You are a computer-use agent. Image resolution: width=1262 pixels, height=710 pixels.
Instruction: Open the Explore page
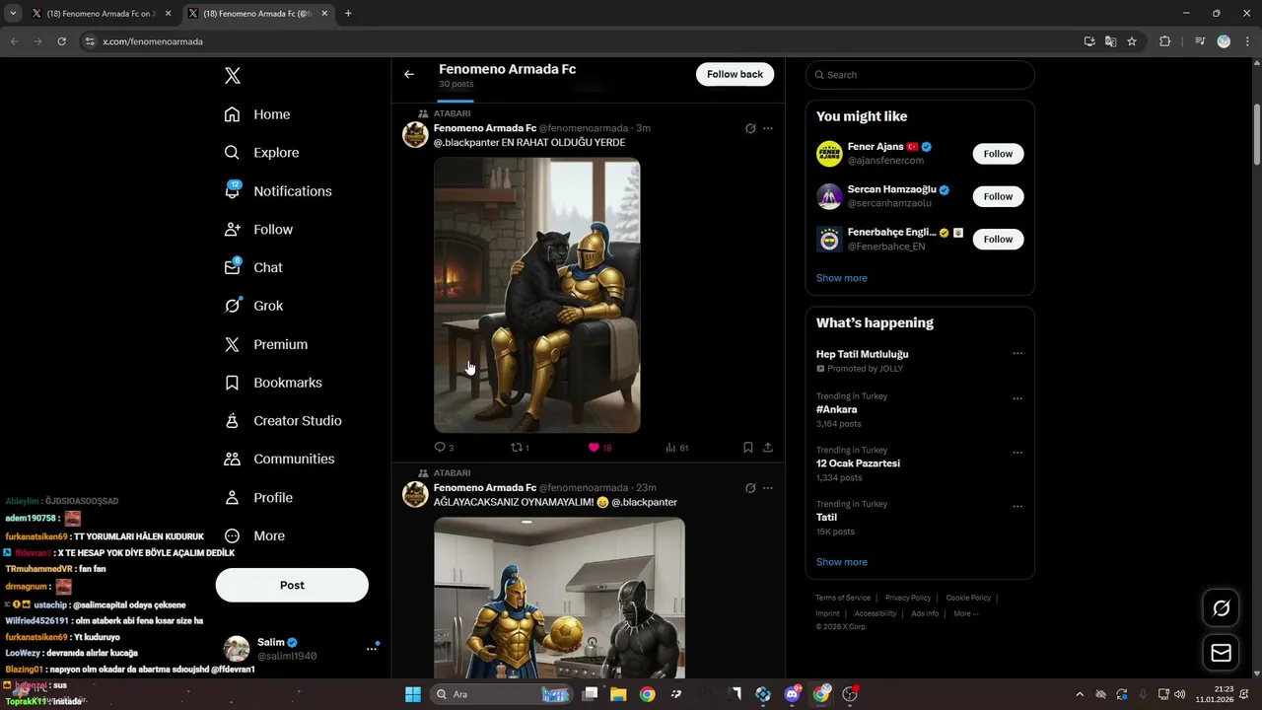(x=261, y=153)
